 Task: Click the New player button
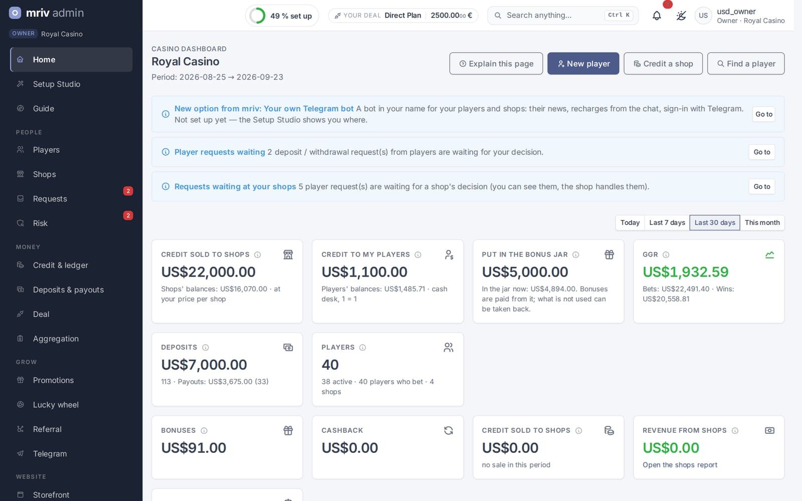[583, 64]
